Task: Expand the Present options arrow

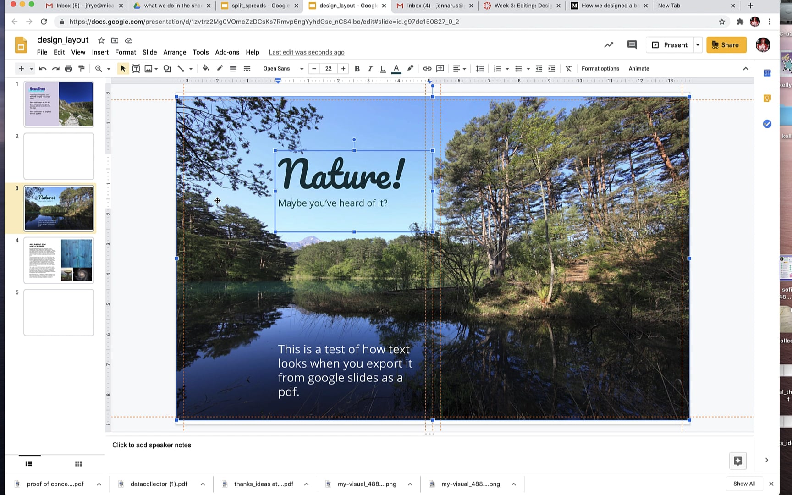Action: 698,45
